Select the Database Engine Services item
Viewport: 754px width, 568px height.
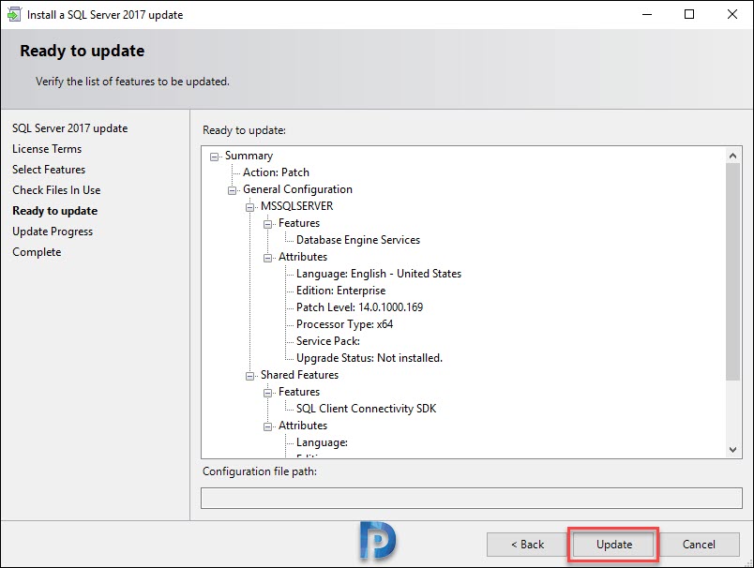(x=358, y=240)
